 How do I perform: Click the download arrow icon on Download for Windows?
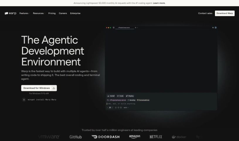[54, 88]
